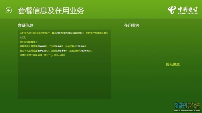The width and height of the screenshot is (202, 113).
Task: Go back using the circled arrow icon
Action: click(x=9, y=10)
